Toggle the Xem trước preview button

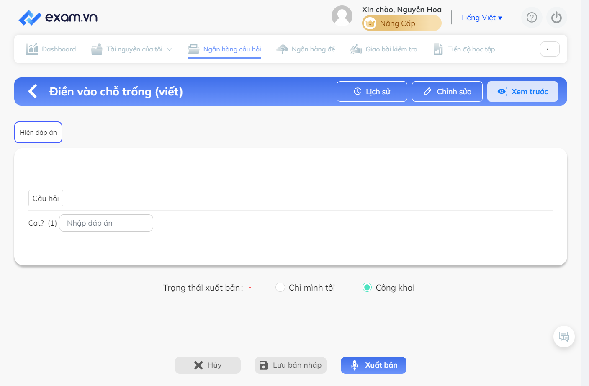(x=522, y=92)
